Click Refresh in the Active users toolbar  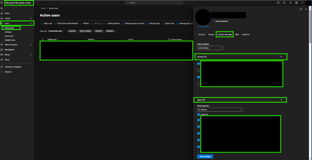(85, 23)
